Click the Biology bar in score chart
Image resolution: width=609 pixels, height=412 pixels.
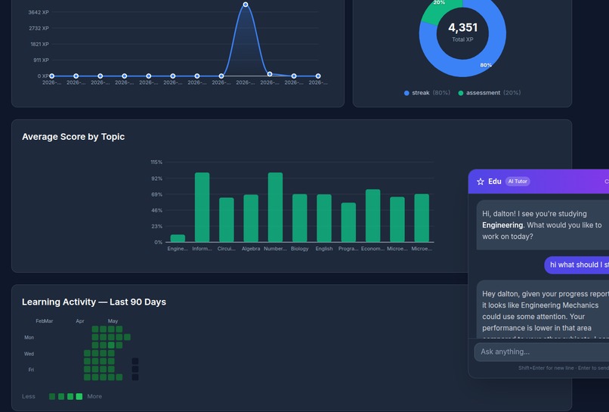pos(300,218)
